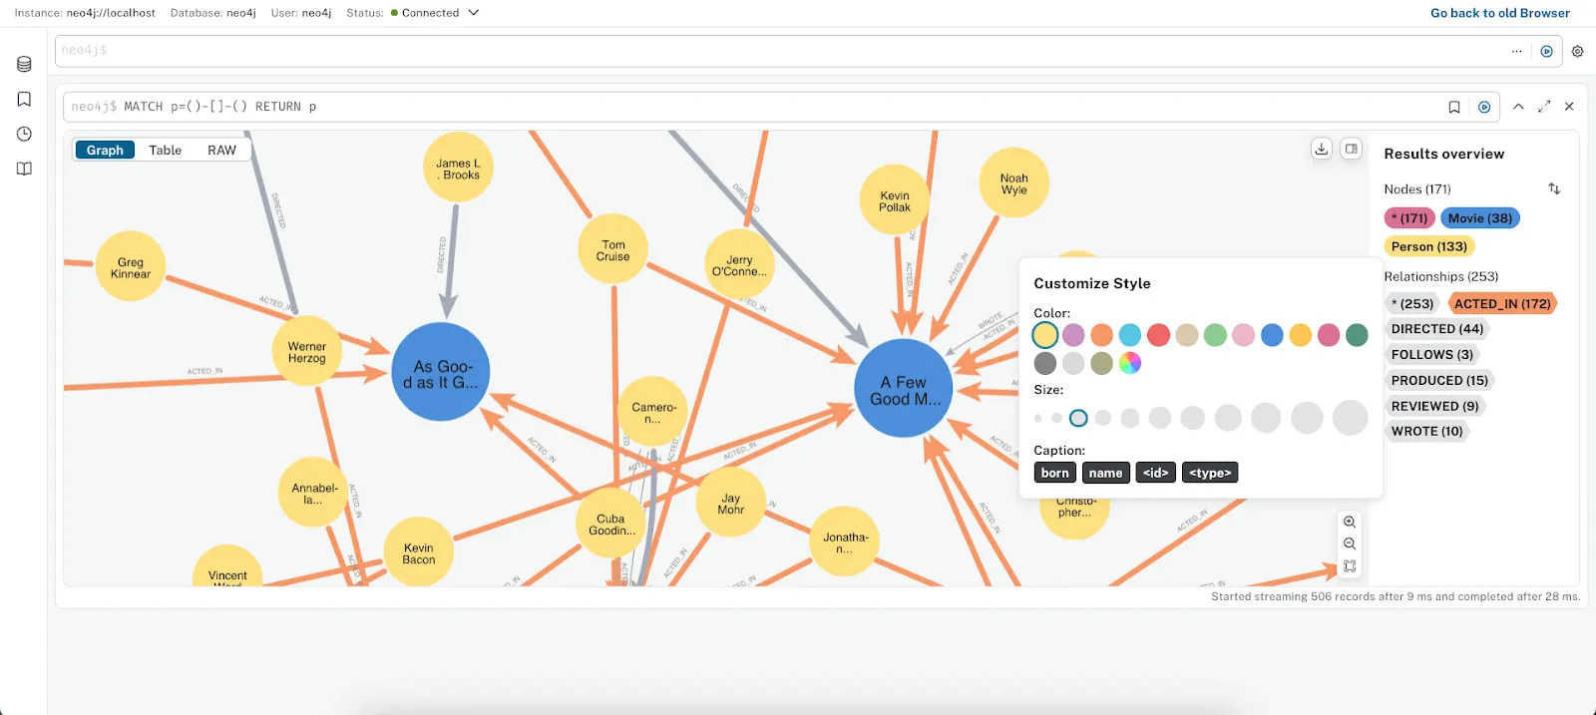Screen dimensions: 1596x715
Task: Select the Kevin Bacon person node
Action: 419,551
